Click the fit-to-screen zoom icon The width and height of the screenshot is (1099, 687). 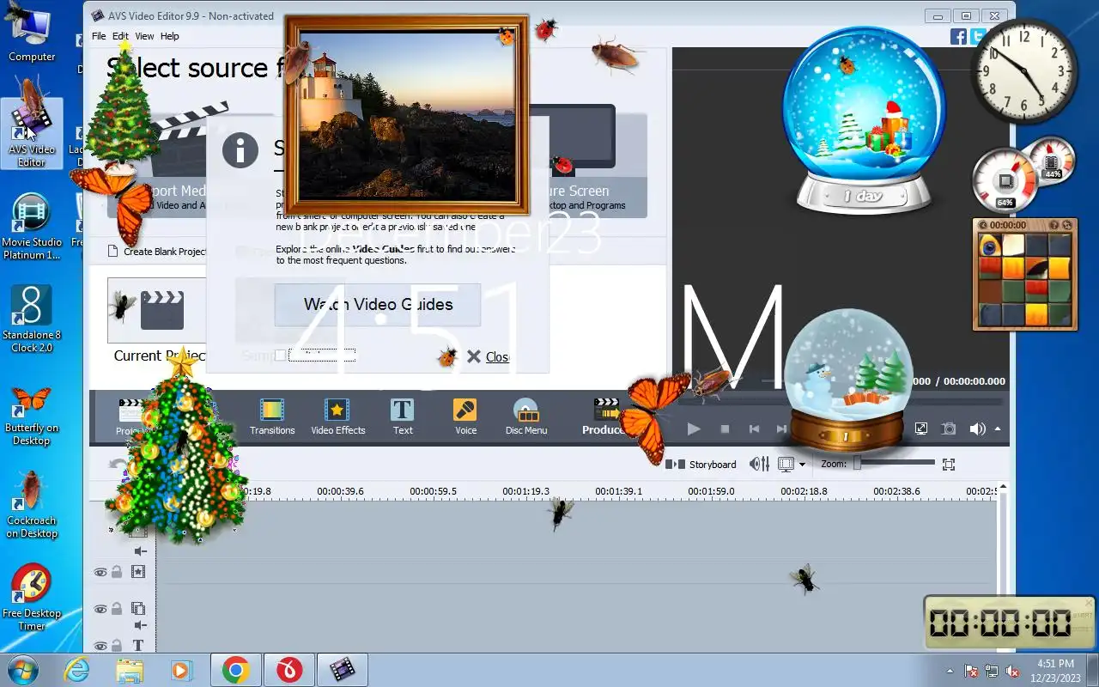[948, 464]
